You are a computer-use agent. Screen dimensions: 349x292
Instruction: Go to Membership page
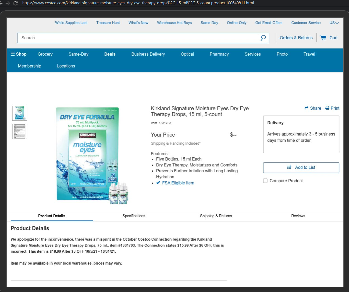(x=30, y=66)
